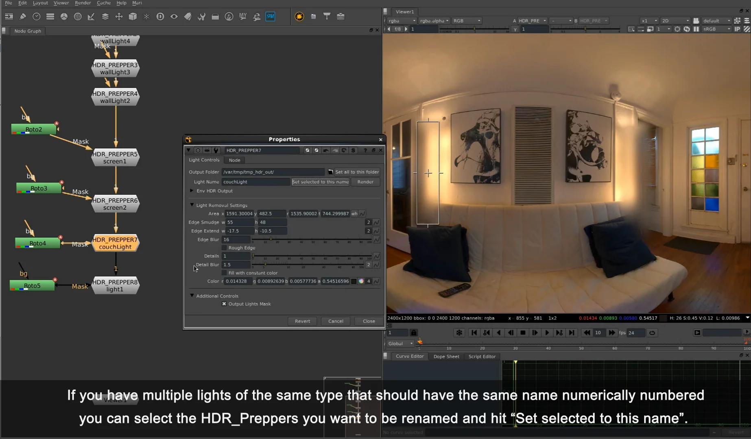The height and width of the screenshot is (439, 751).
Task: Click the folder browse icon beside Output Folder
Action: point(330,172)
